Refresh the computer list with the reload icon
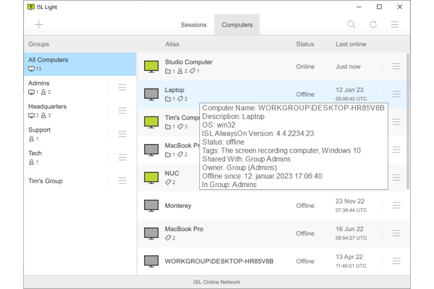The height and width of the screenshot is (289, 434). [373, 24]
